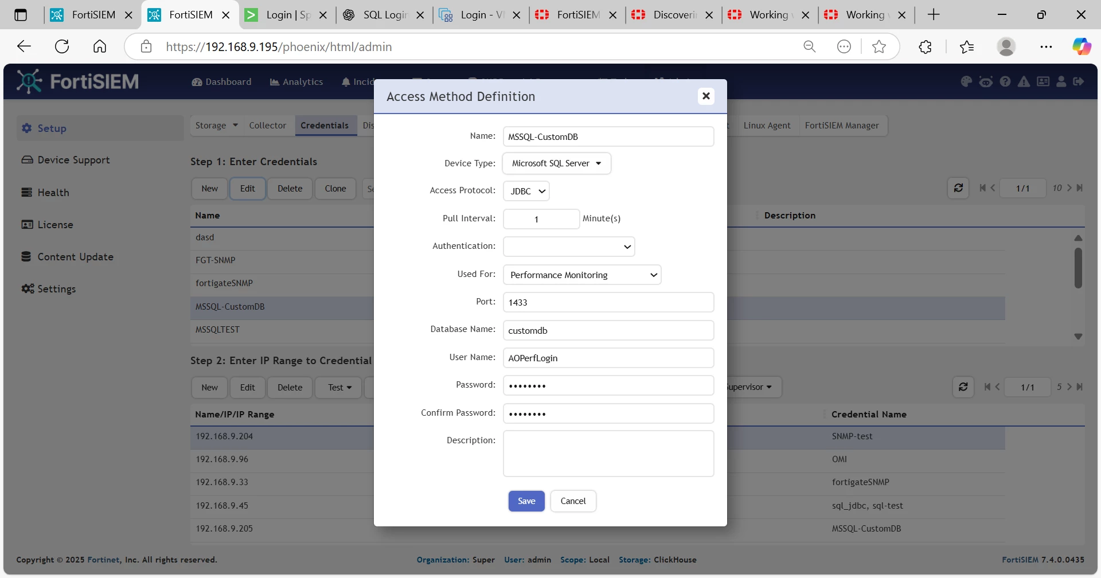Open the Setup section in sidebar
Viewport: 1101px width, 578px height.
click(100, 128)
